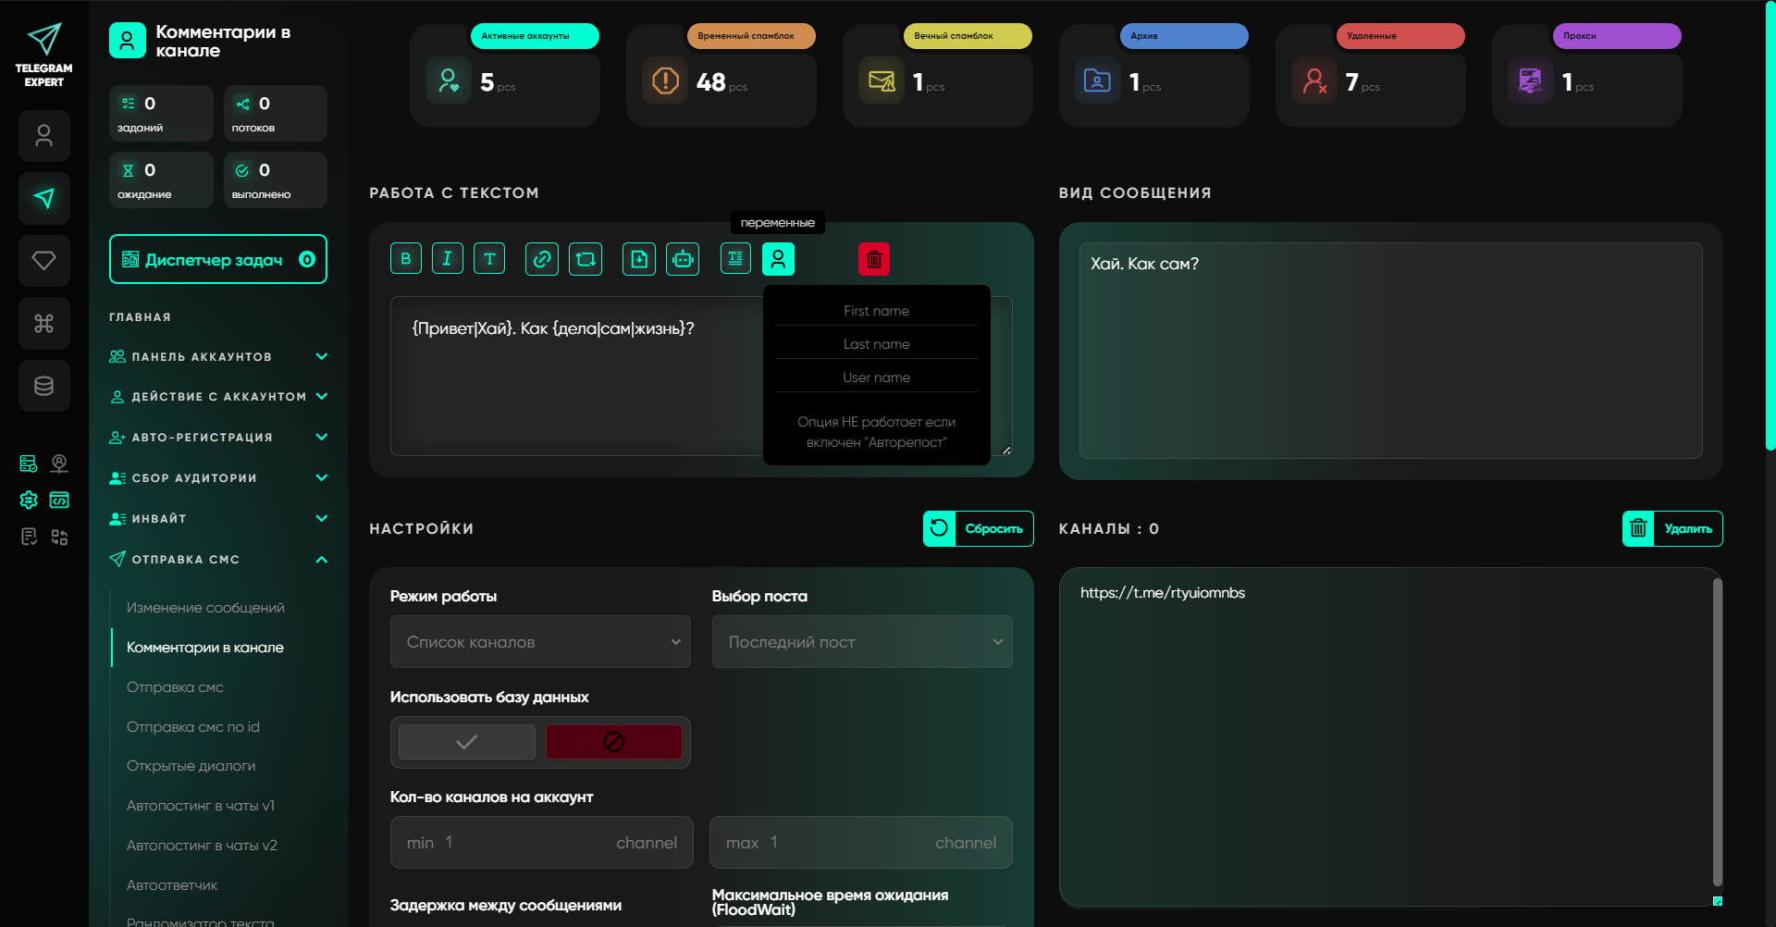1776x927 pixels.
Task: Click the Bold formatting icon
Action: point(405,259)
